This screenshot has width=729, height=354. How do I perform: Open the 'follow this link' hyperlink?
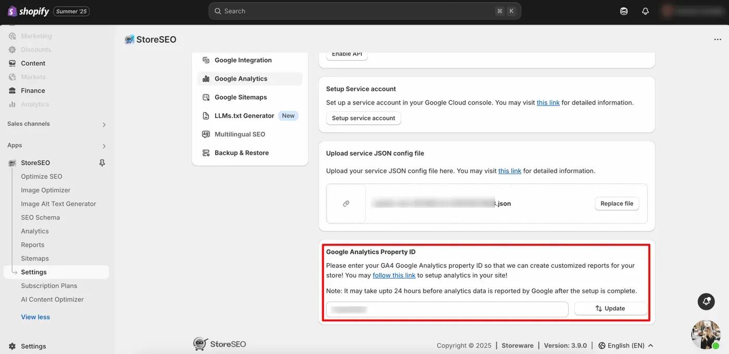pos(394,276)
